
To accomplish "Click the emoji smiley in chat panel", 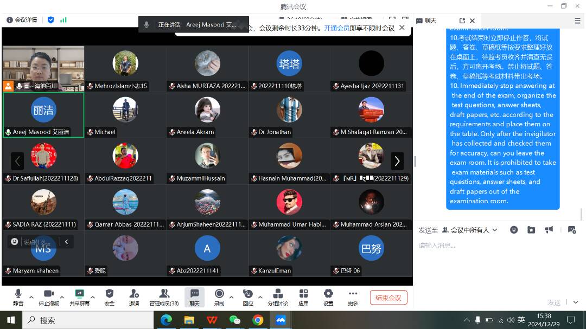I will point(514,230).
